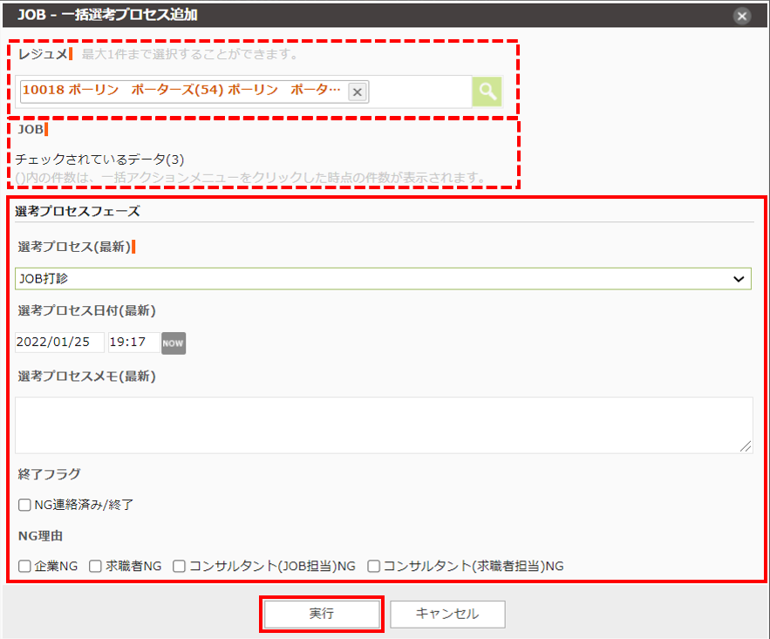Select the コンサルタント(求職者担当)NG checkbox
This screenshot has width=770, height=639.
coord(373,566)
